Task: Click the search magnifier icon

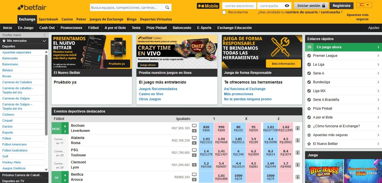Action: click(167, 8)
